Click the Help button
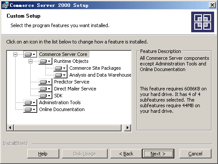 pyautogui.click(x=43, y=154)
